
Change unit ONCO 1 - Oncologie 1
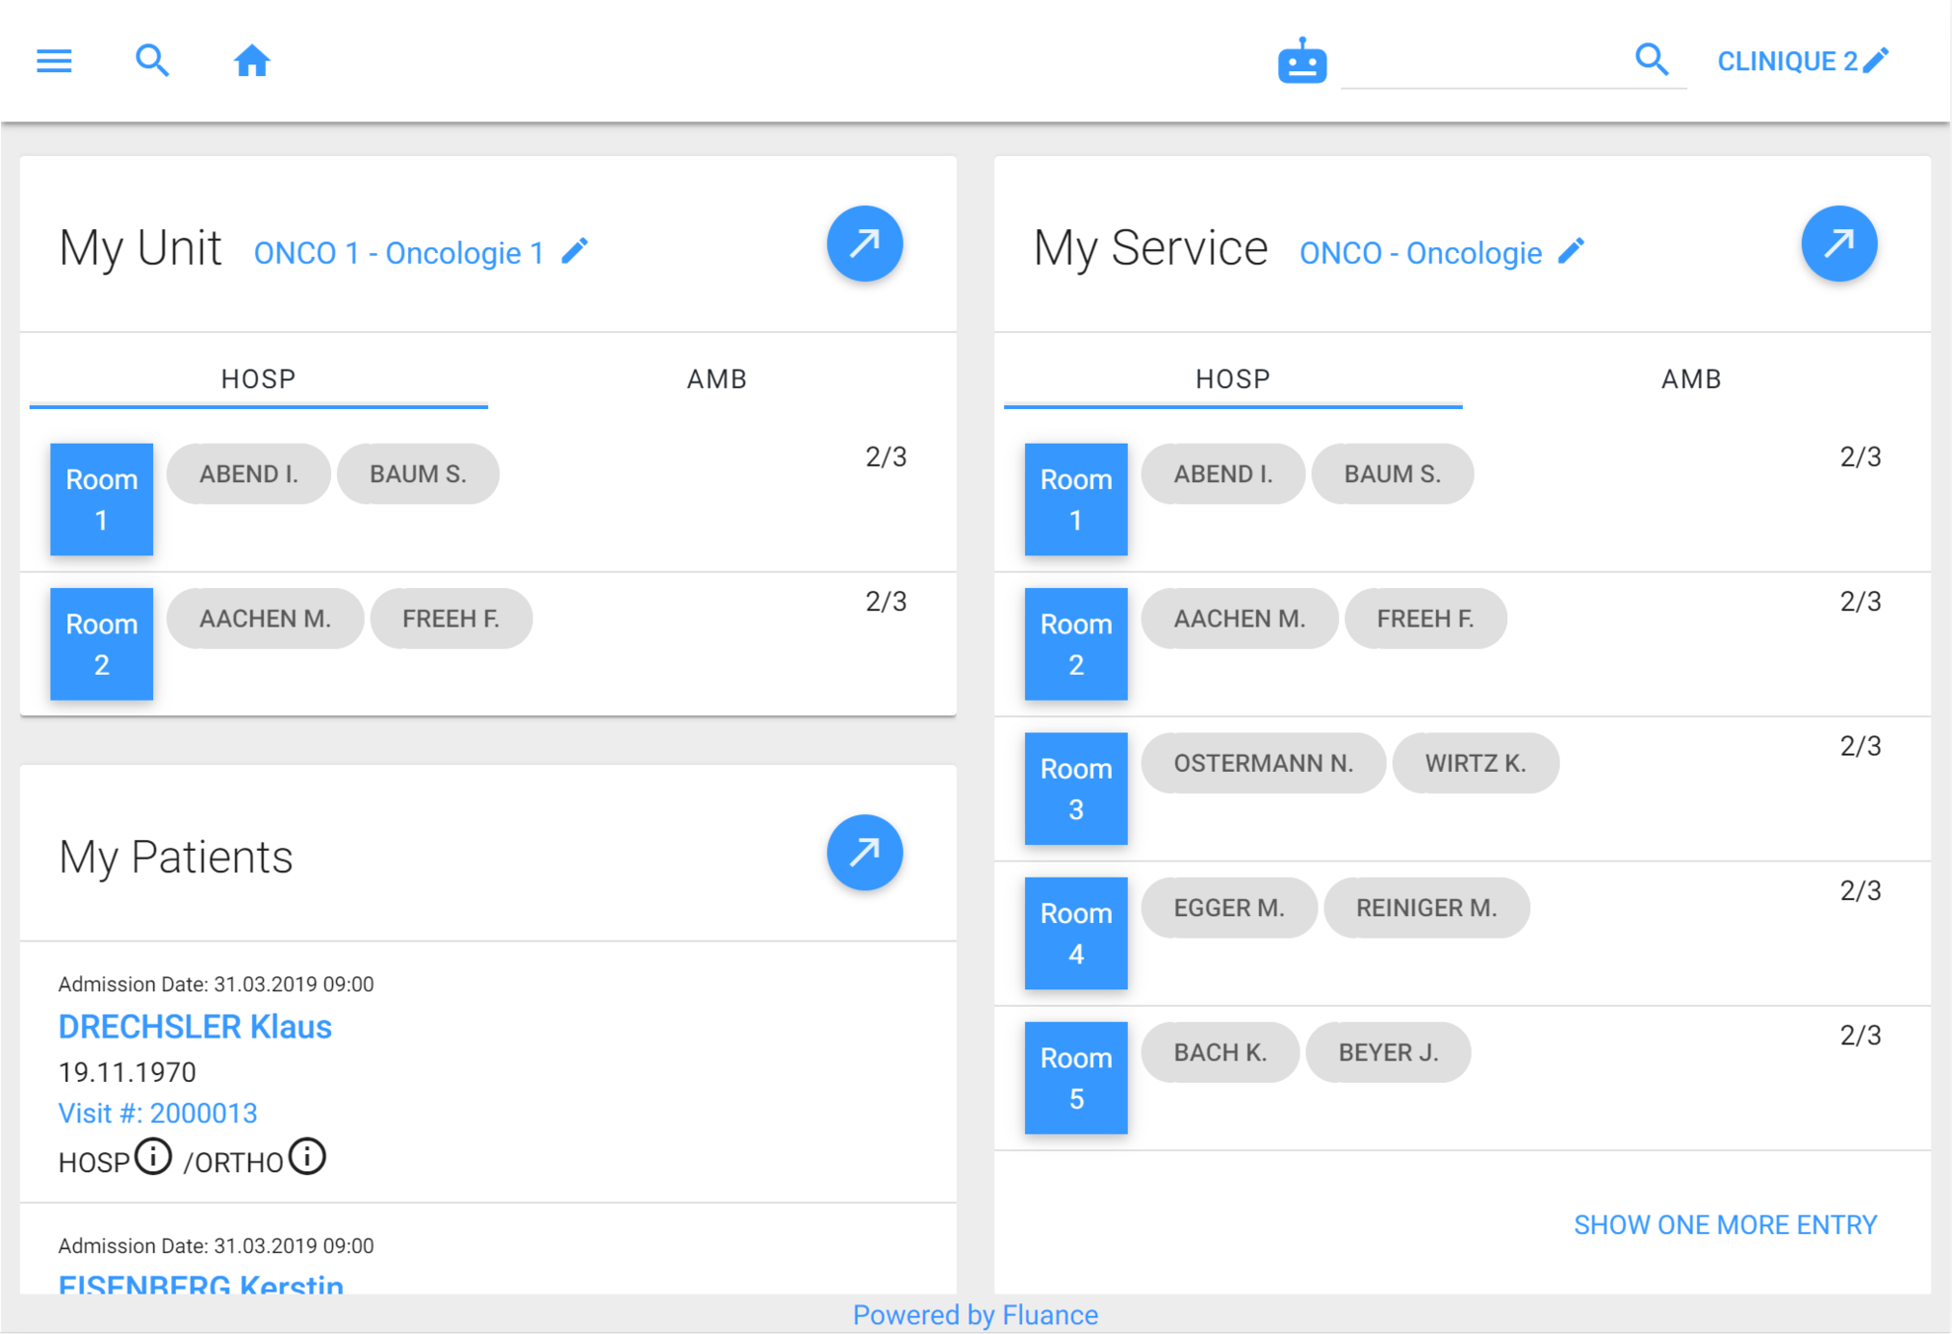point(399,253)
